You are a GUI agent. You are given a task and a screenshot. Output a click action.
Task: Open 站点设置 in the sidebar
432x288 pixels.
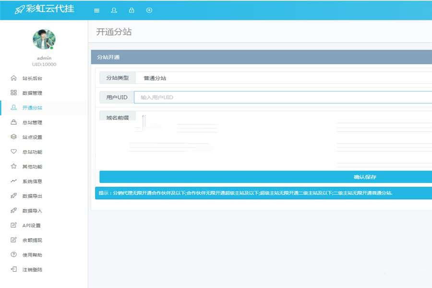point(32,137)
